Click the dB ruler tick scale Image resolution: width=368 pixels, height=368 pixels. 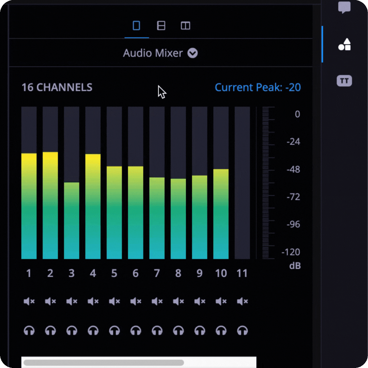(268, 183)
